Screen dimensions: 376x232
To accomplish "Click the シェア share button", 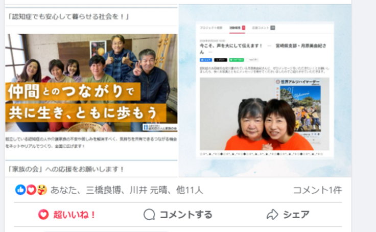I will pos(288,215).
